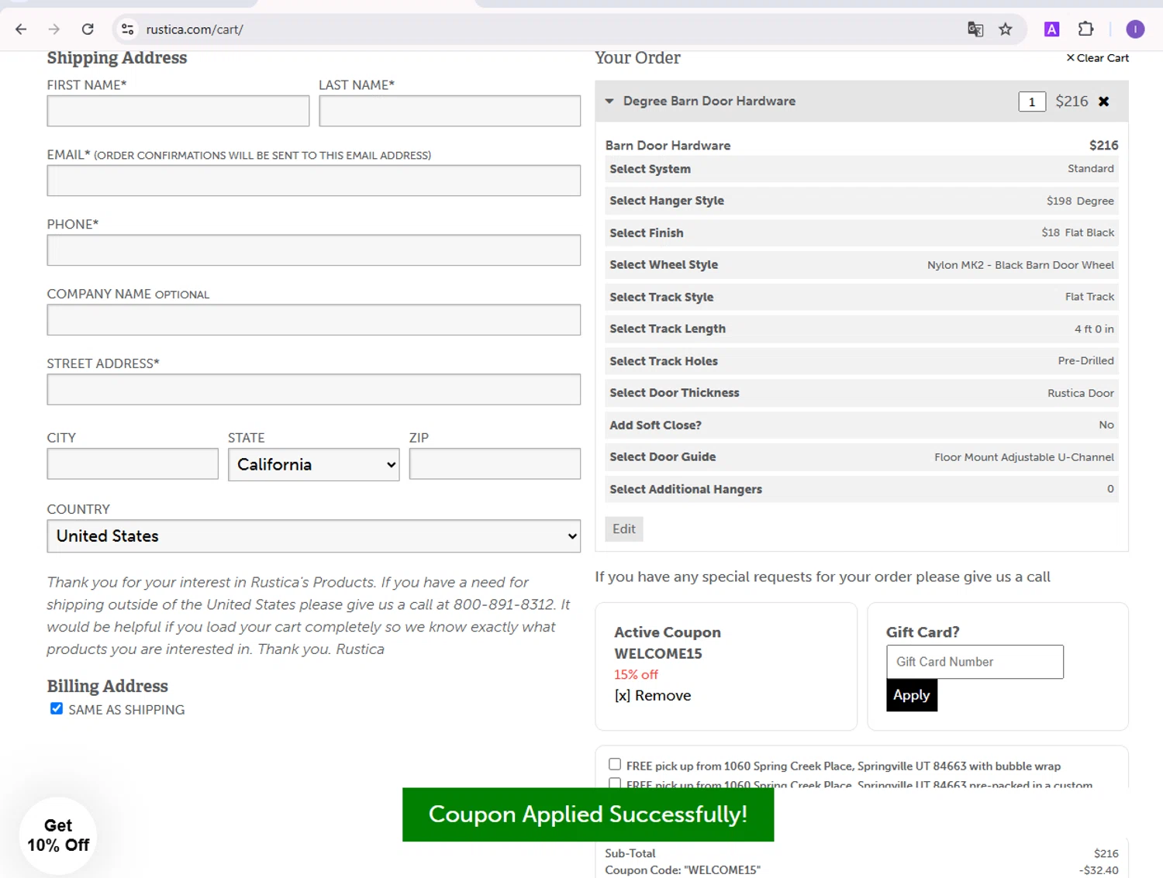The image size is (1163, 878).
Task: Open the purple A extension icon
Action: [1051, 29]
